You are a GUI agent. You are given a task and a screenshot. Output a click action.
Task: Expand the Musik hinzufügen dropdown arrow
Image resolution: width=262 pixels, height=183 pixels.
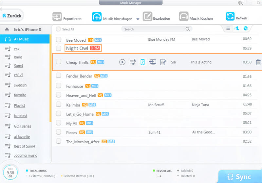tap(138, 19)
